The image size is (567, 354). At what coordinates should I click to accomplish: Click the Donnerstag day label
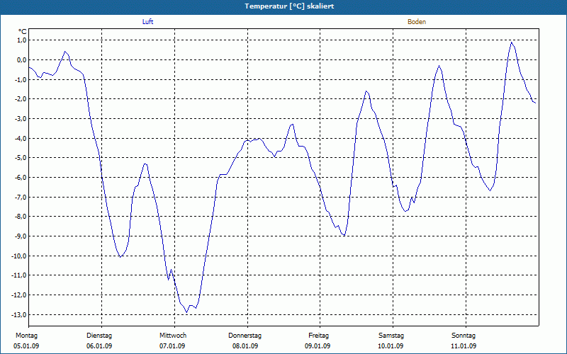click(245, 336)
